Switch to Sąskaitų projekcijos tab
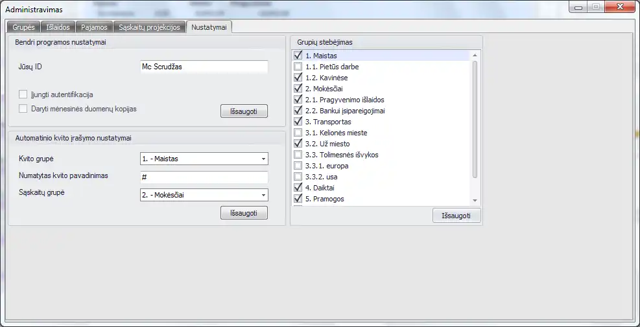Image resolution: width=640 pixels, height=327 pixels. (x=149, y=27)
